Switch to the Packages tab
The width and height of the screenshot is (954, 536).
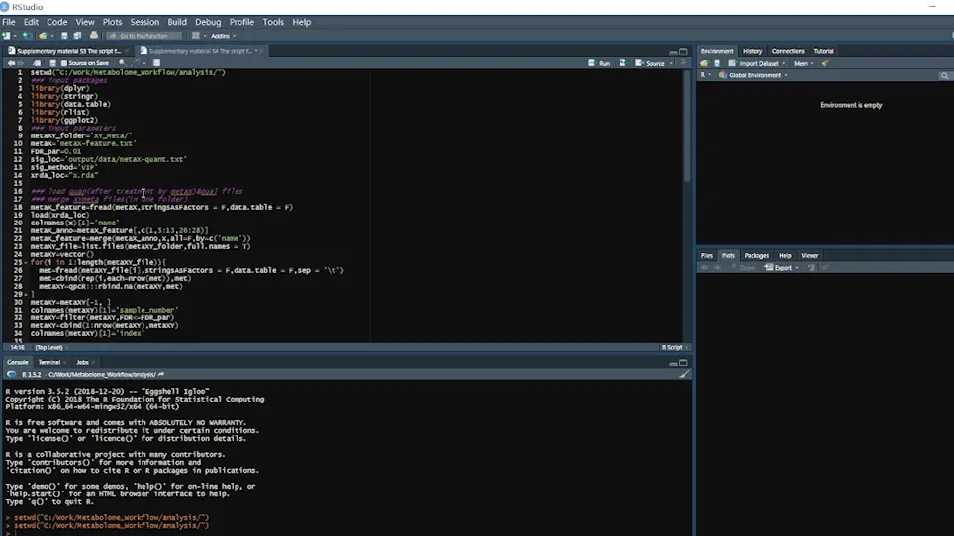[756, 256]
